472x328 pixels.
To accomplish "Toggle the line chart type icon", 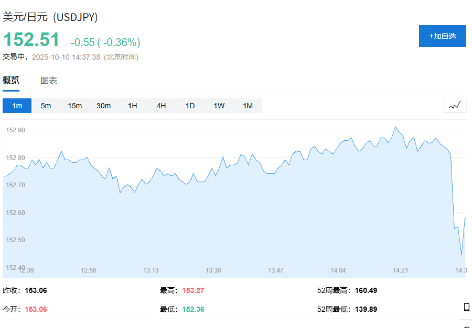I will coord(455,105).
